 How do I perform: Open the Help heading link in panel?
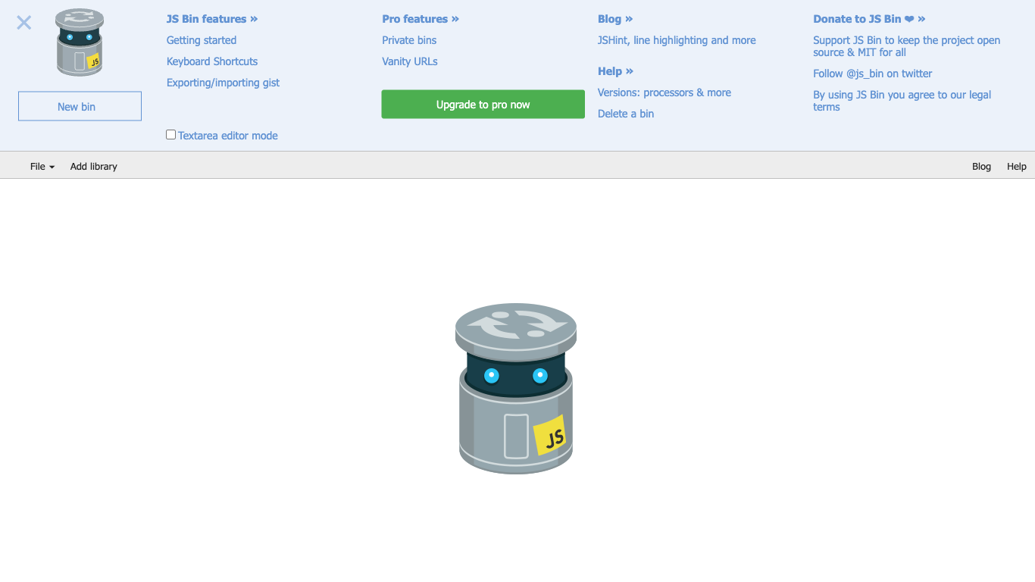point(615,71)
